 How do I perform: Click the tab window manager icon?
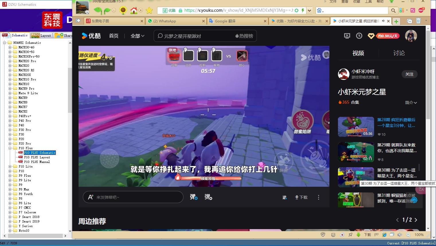click(x=409, y=21)
